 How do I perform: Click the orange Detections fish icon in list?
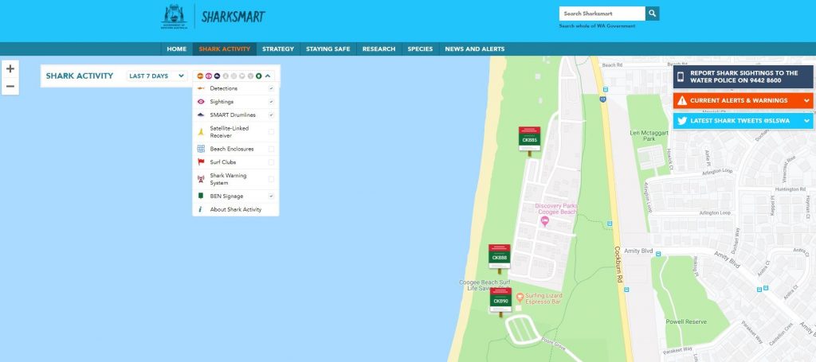[x=200, y=88]
